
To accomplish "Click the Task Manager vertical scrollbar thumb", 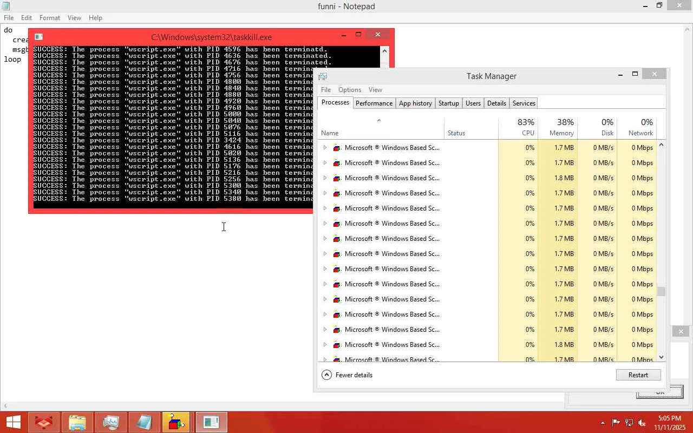I will [x=661, y=291].
